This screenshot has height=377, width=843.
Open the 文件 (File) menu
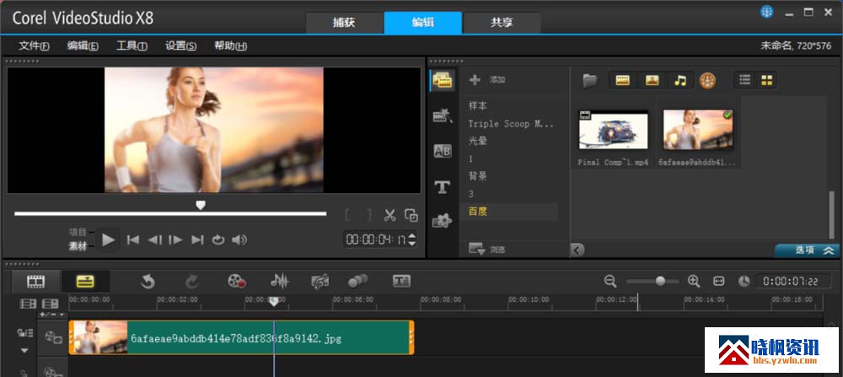pyautogui.click(x=34, y=46)
